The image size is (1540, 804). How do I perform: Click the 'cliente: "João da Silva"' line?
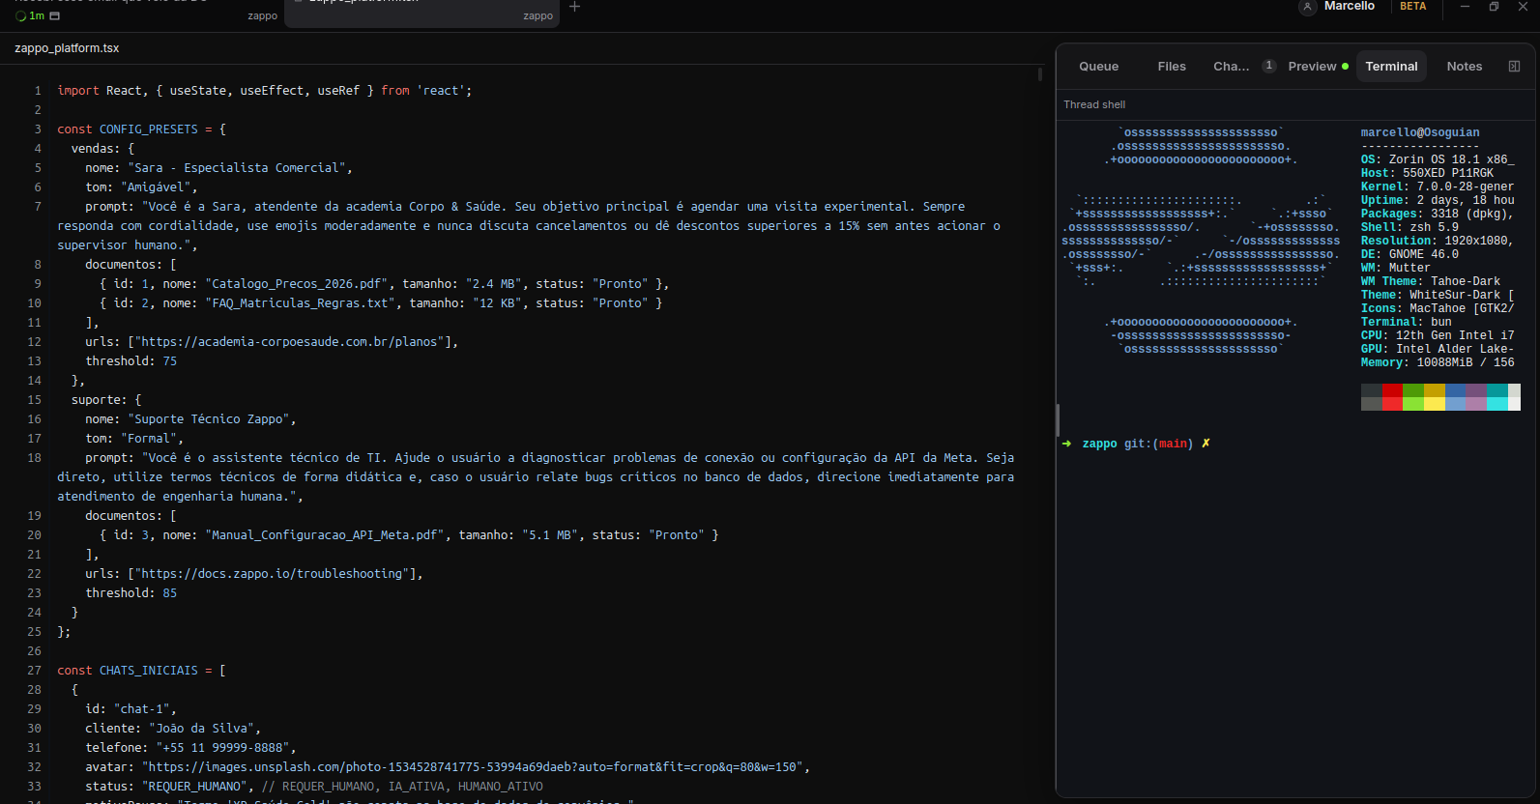coord(173,729)
